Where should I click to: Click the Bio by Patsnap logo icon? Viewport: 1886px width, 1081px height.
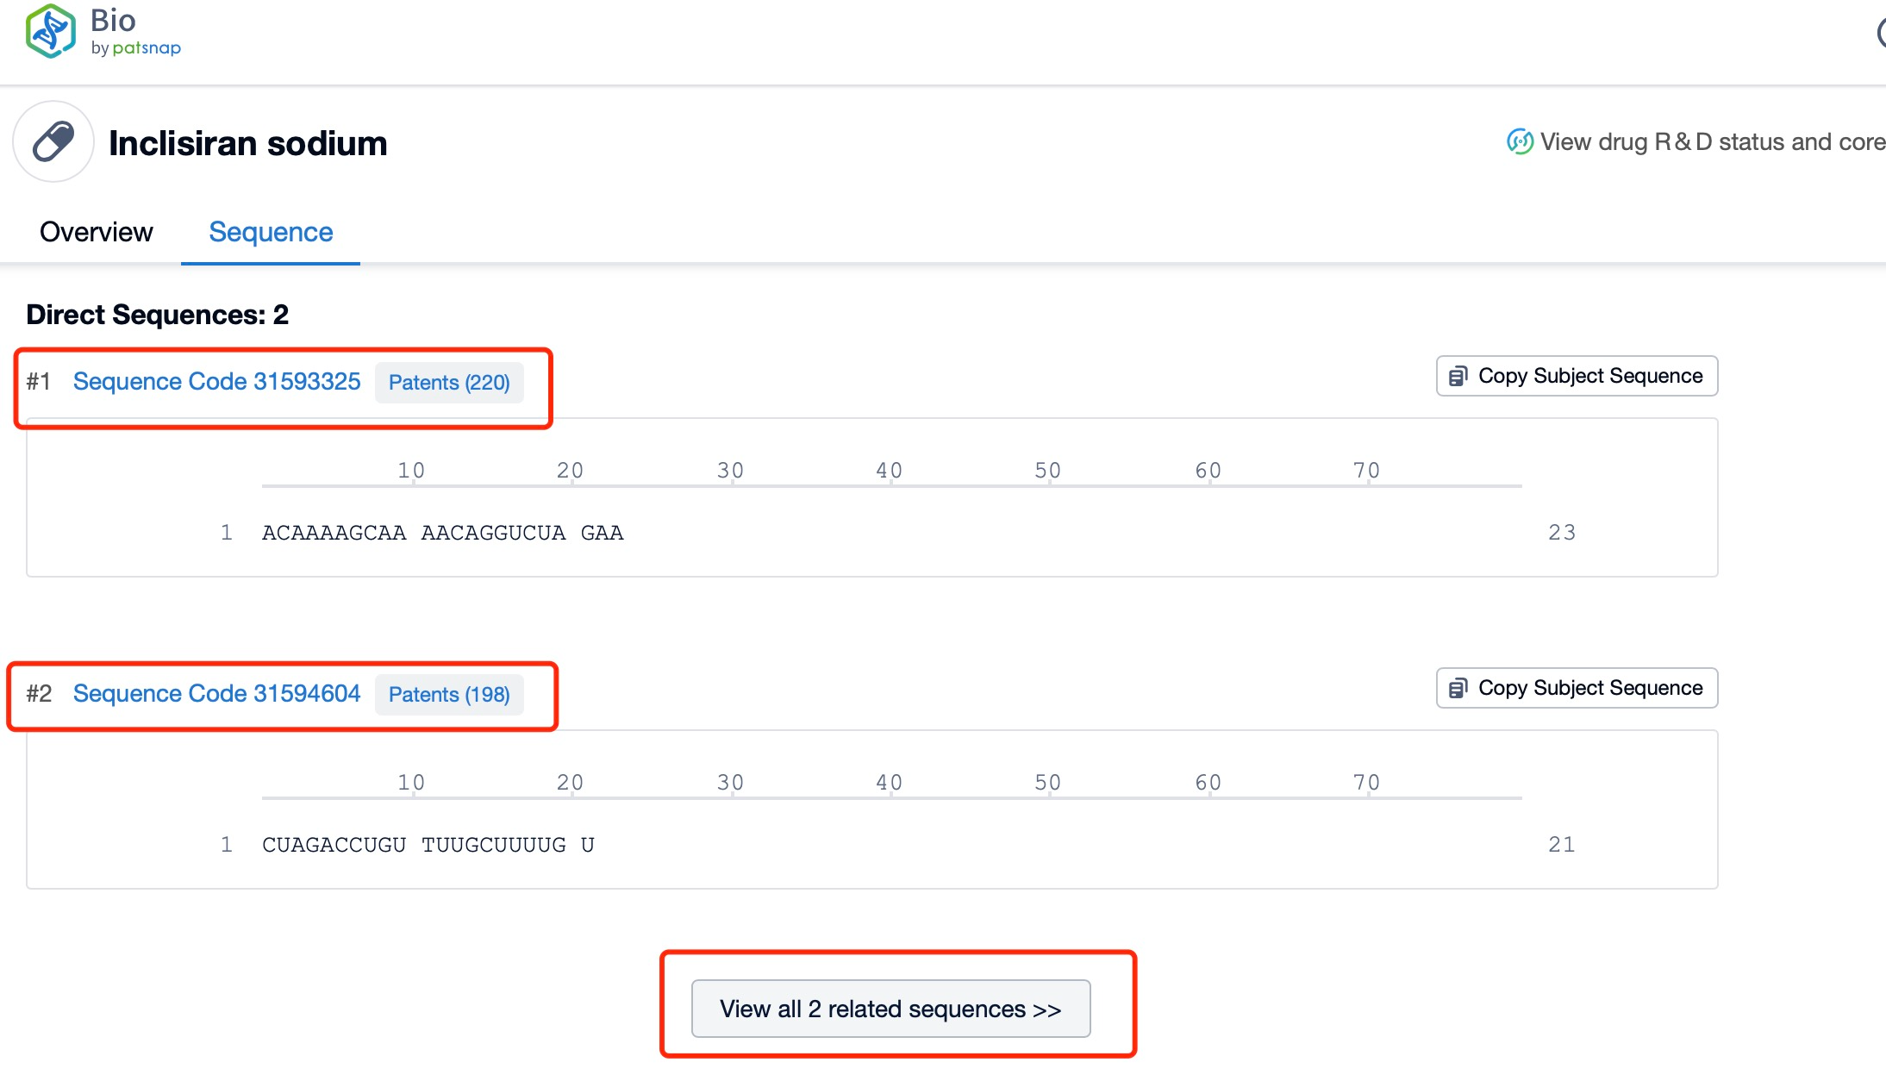(50, 31)
